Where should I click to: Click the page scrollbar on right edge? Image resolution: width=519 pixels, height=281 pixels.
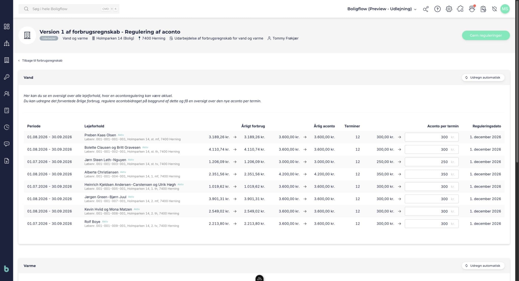(517, 81)
